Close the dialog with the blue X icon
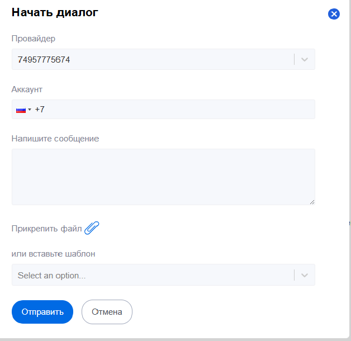The width and height of the screenshot is (351, 341). click(334, 14)
